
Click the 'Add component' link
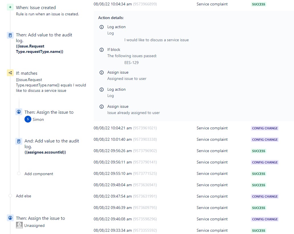pyautogui.click(x=39, y=174)
